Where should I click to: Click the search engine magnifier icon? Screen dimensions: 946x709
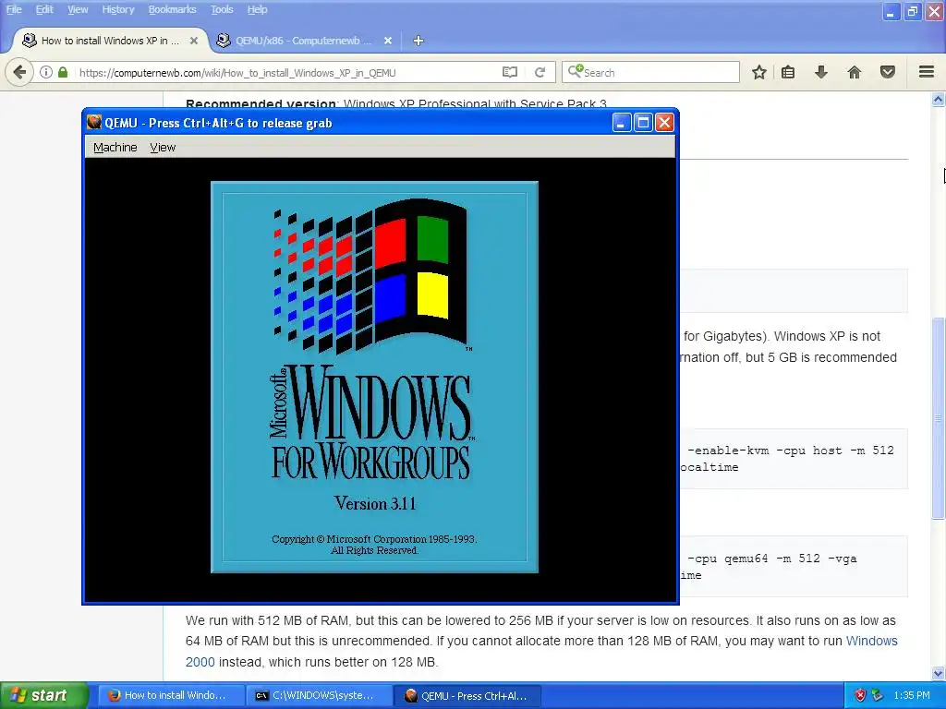pos(575,71)
